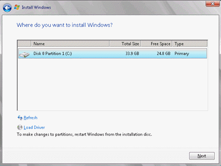
Task: Sort by the Total Size column header
Action: (x=125, y=44)
